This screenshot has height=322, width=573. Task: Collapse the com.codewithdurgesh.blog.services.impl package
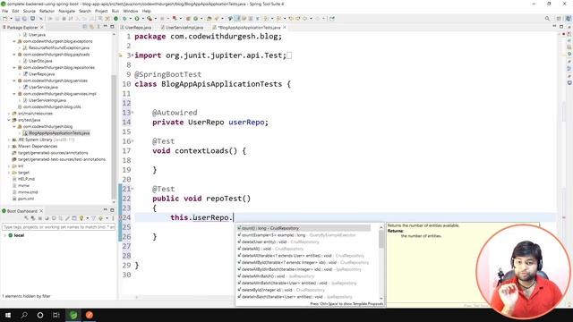14,94
